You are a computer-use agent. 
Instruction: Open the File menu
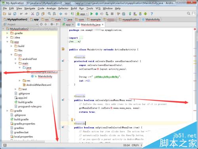pyautogui.click(x=5, y=8)
